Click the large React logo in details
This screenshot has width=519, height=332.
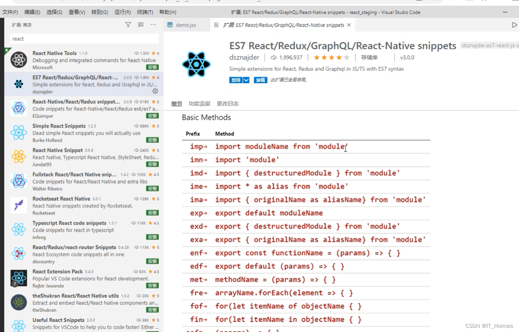[x=196, y=65]
